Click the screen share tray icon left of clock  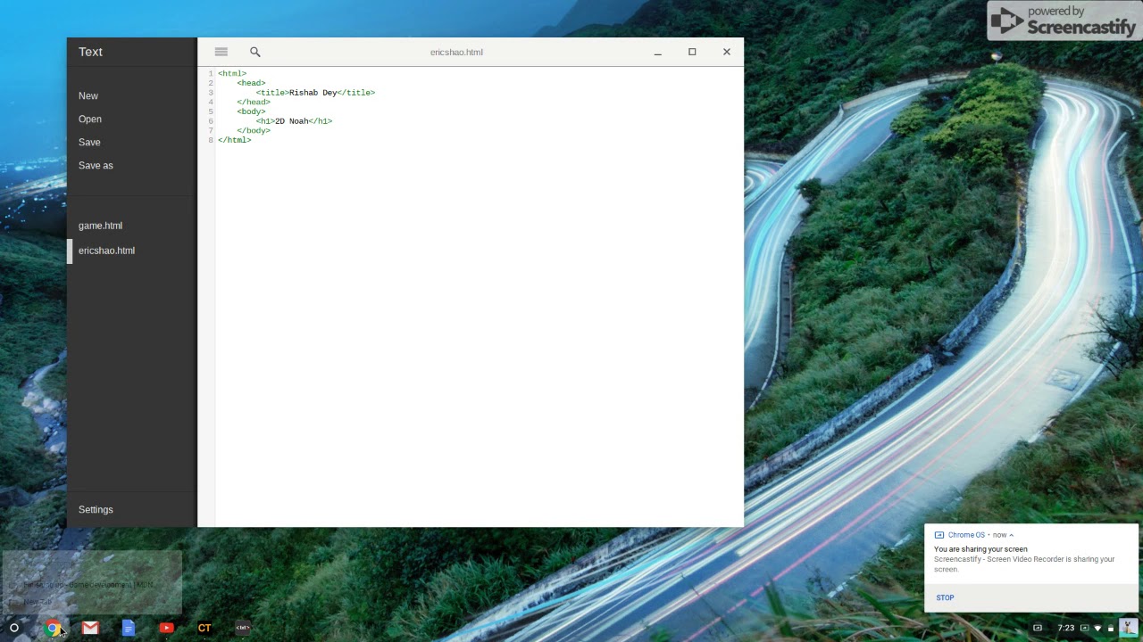[x=1038, y=628]
